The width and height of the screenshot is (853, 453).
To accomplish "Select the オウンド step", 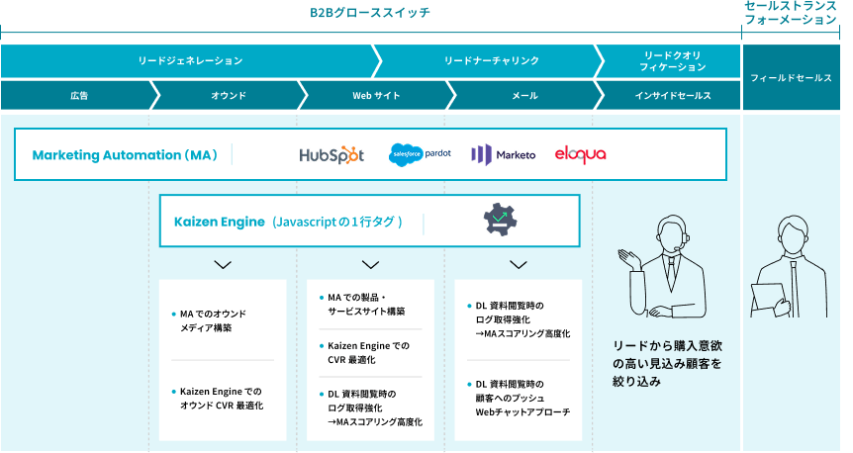I will [229, 96].
